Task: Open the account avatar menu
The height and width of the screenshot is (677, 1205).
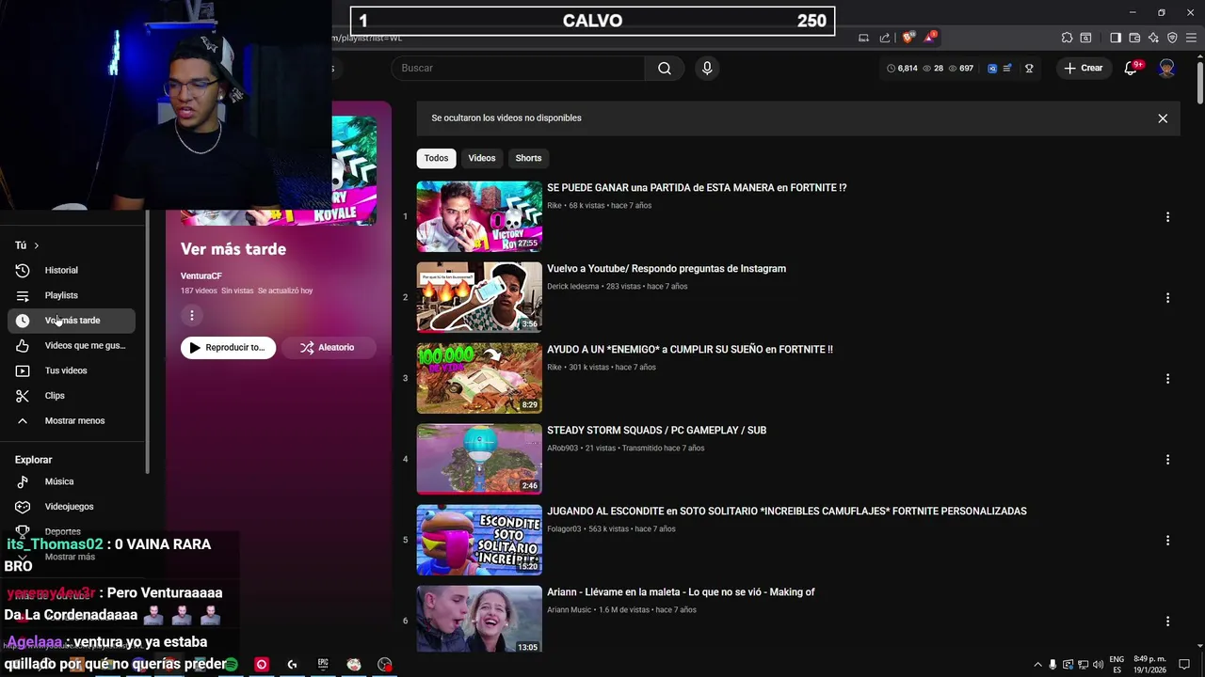Action: pyautogui.click(x=1166, y=68)
